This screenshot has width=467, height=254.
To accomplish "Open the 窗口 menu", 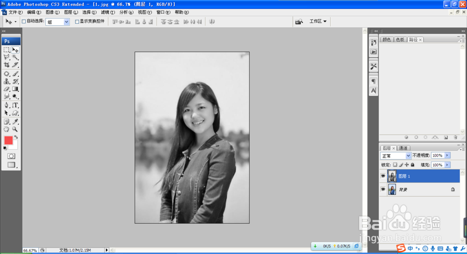I will (x=163, y=12).
